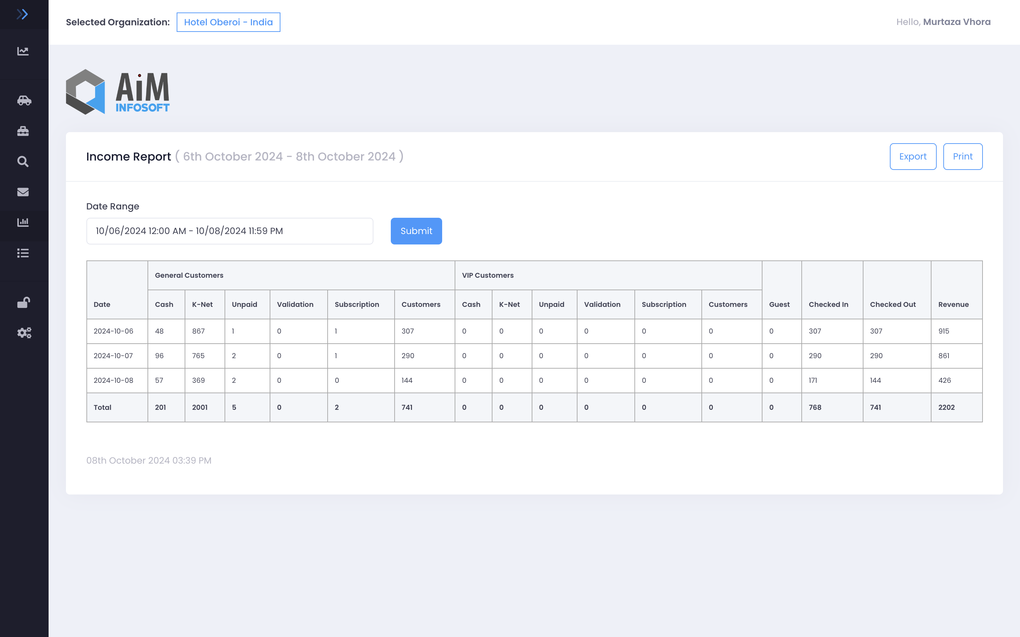This screenshot has width=1020, height=637.
Task: Click the Customers value 144 for 2024-10-08
Action: point(407,380)
